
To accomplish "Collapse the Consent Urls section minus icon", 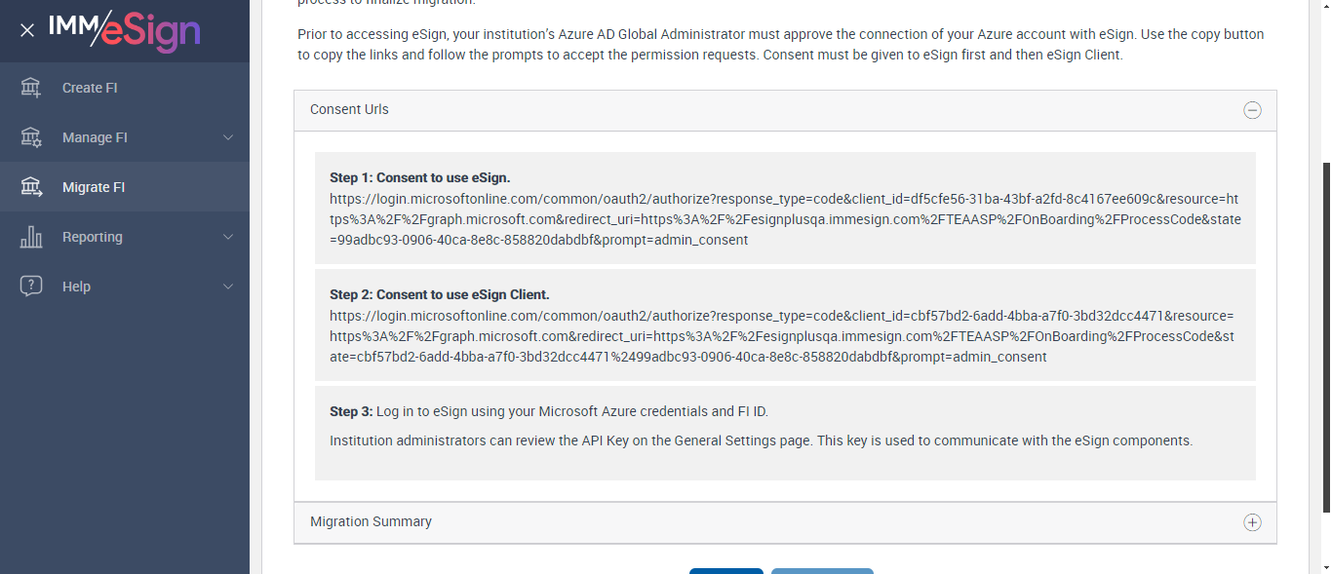I will 1252,110.
